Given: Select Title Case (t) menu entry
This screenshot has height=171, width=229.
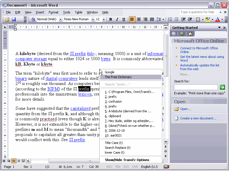Looking at the screenshot, I should pyautogui.click(x=131, y=143).
